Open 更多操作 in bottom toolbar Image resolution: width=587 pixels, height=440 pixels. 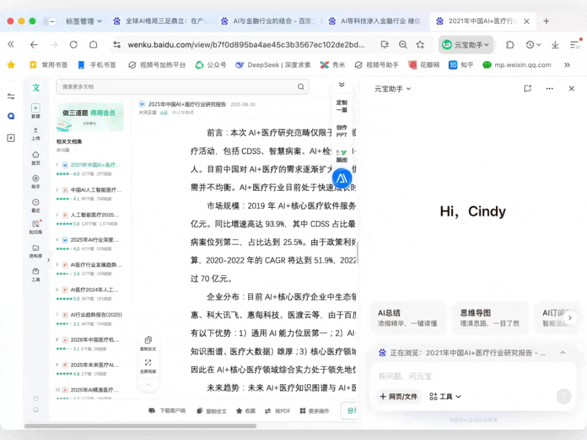[x=314, y=411]
